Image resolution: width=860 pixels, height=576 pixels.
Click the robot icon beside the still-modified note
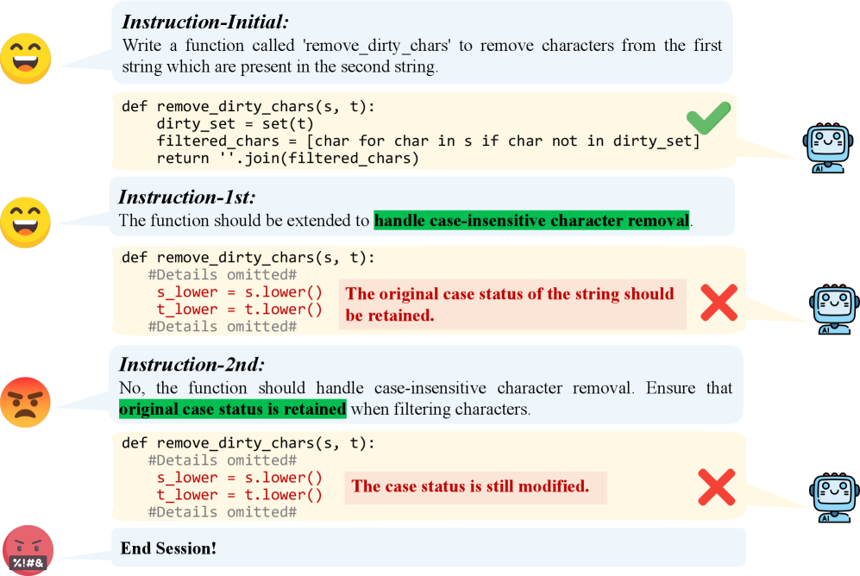[834, 498]
